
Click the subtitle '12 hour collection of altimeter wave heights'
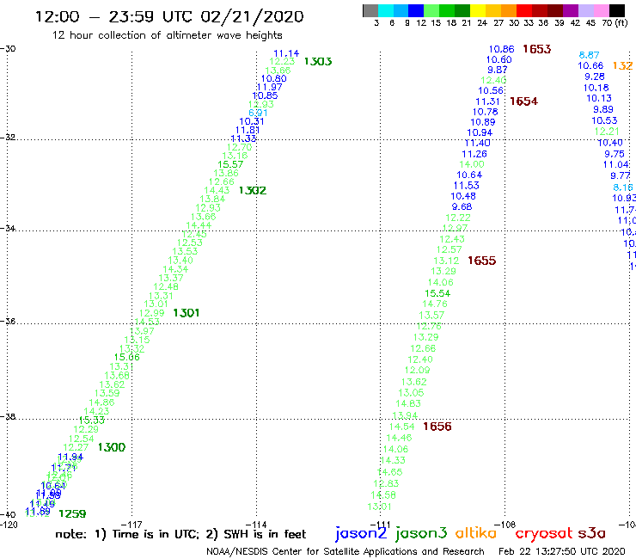pos(167,35)
